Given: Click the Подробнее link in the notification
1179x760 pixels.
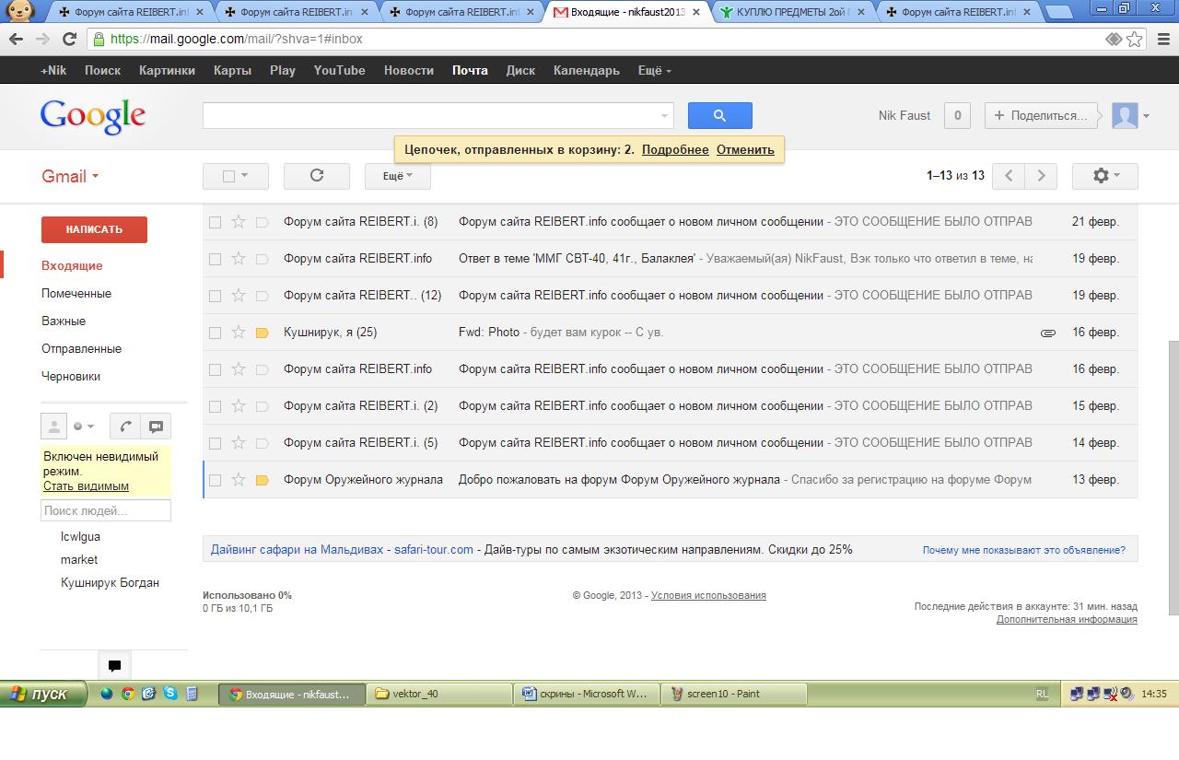Looking at the screenshot, I should pos(675,150).
